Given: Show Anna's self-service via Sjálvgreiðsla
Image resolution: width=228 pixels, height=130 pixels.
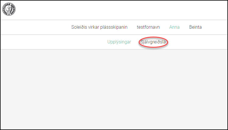Looking at the screenshot, I should click(153, 42).
